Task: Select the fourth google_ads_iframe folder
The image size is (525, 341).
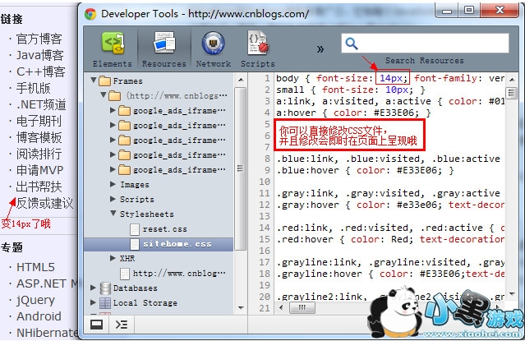Action: coord(179,155)
